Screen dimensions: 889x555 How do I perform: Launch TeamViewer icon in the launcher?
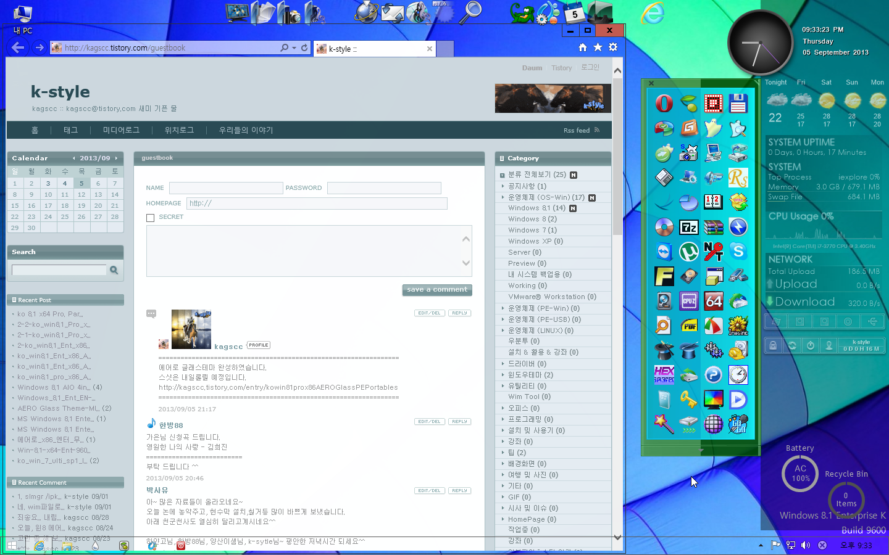click(x=664, y=252)
